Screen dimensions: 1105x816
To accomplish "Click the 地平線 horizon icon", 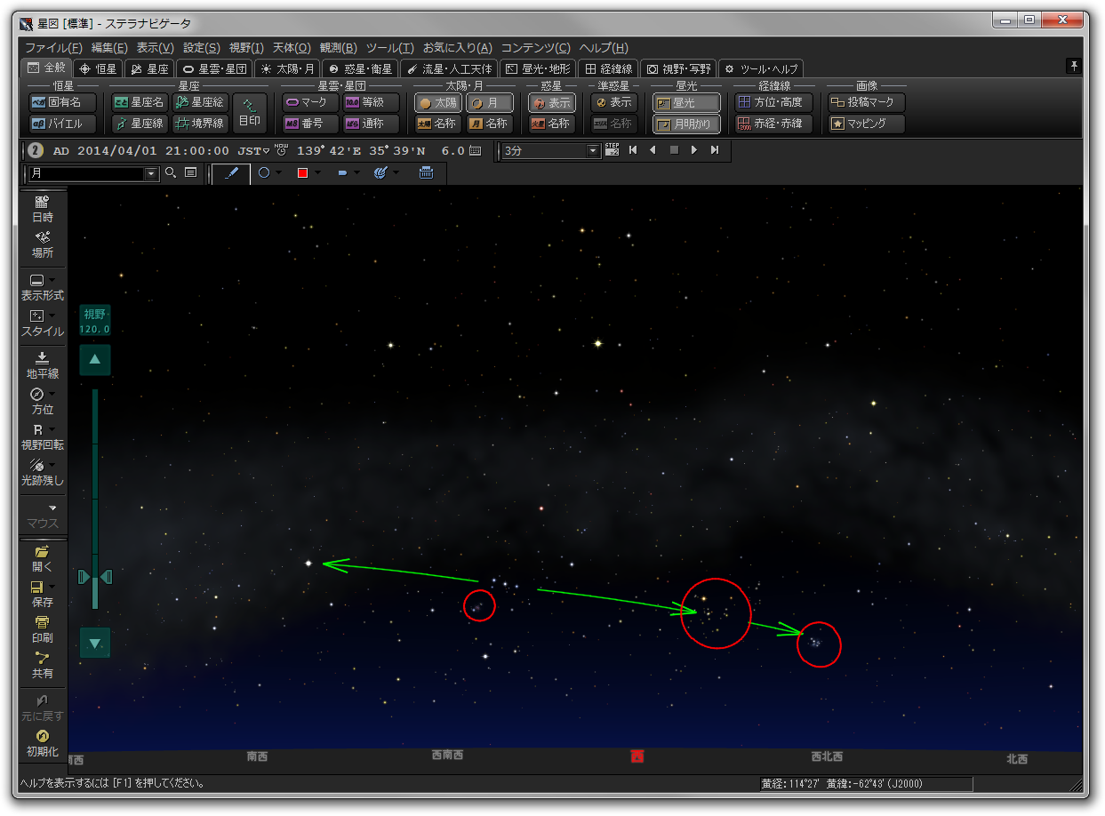I will pyautogui.click(x=42, y=365).
